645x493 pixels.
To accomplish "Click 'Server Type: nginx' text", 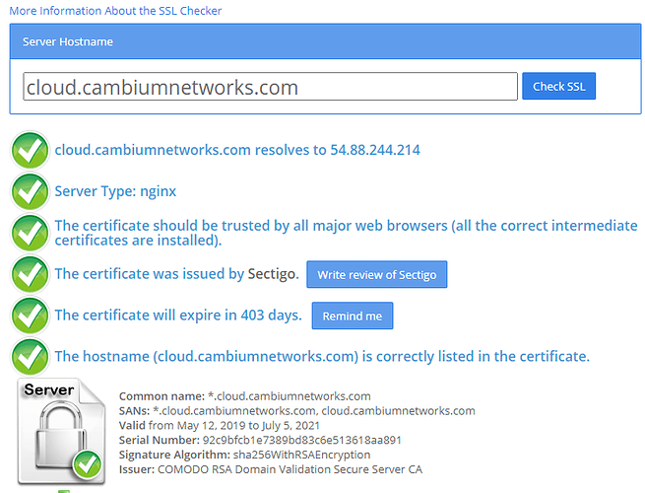I will pos(115,191).
